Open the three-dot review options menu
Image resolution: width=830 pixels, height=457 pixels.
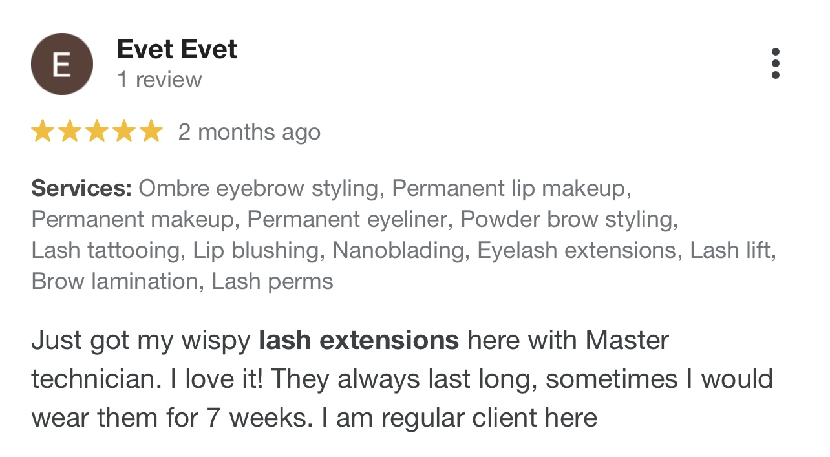pyautogui.click(x=775, y=63)
